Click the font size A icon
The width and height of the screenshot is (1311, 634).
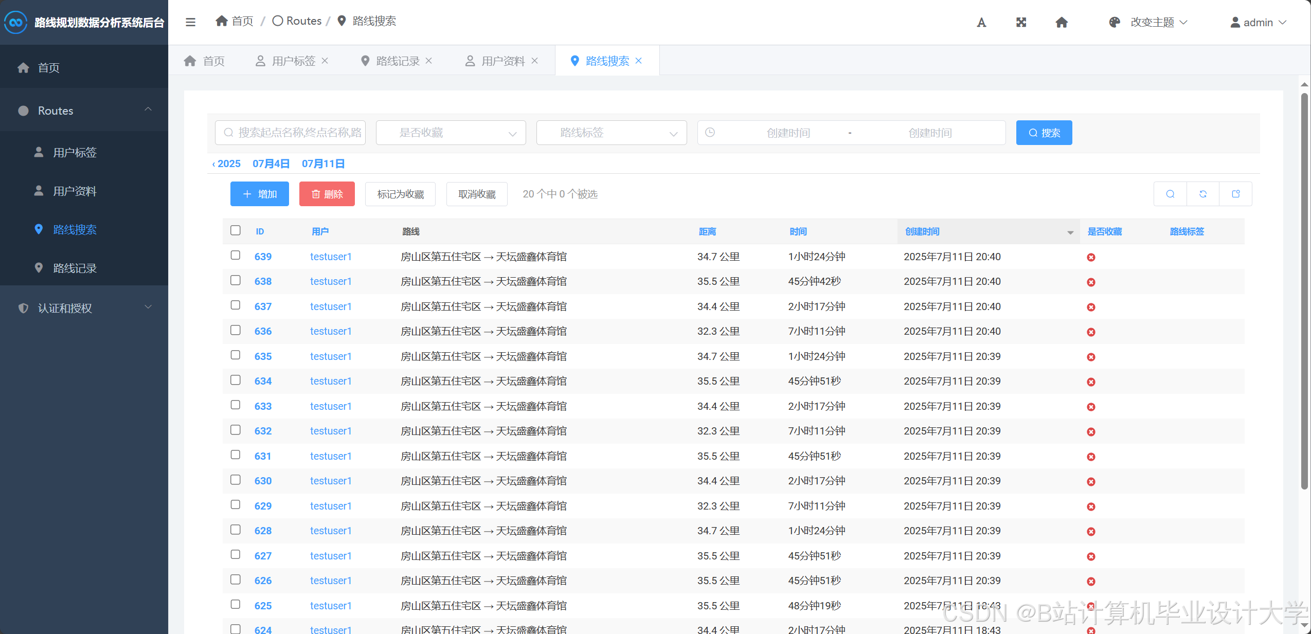(x=981, y=22)
